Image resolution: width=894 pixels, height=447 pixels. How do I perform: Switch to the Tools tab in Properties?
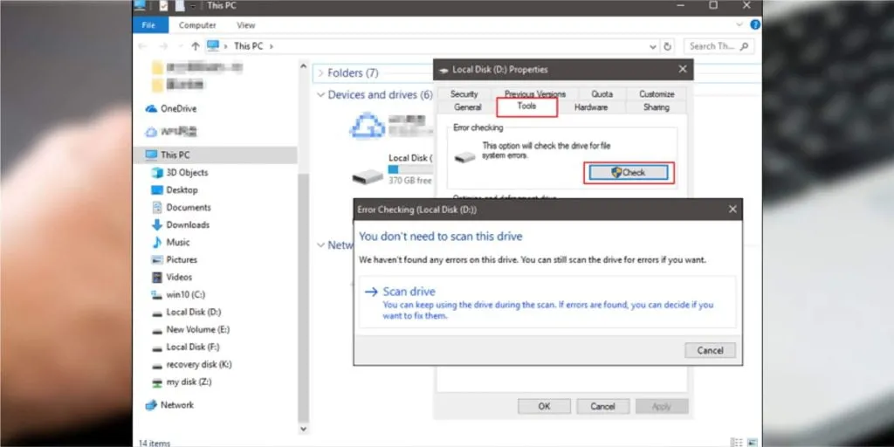pyautogui.click(x=526, y=107)
